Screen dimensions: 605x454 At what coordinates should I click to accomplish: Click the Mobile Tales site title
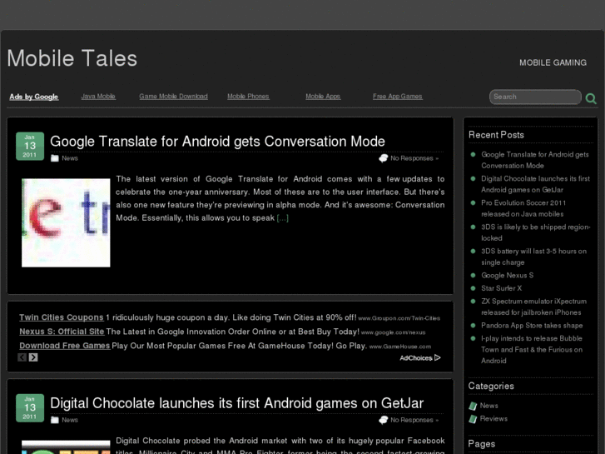(x=72, y=58)
